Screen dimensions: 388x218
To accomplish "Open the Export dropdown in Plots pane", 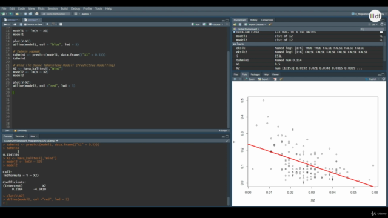I will click(x=264, y=79).
